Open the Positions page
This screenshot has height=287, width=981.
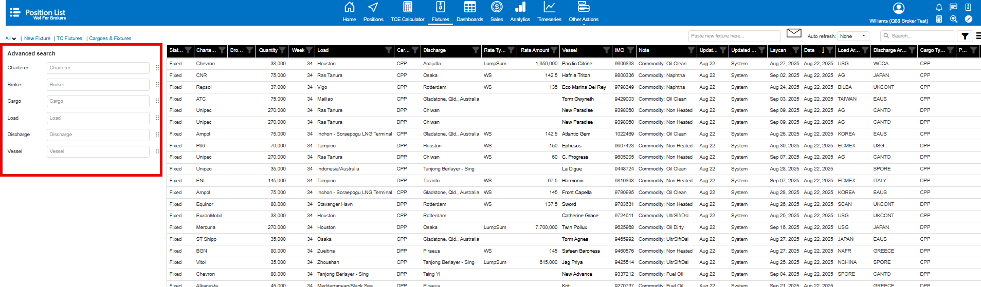373,12
